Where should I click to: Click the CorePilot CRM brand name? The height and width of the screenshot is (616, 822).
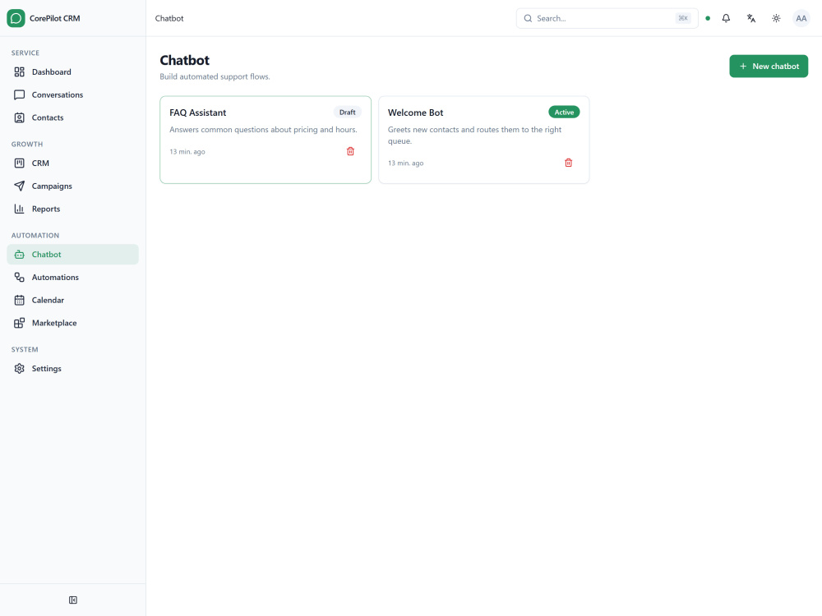[x=54, y=18]
